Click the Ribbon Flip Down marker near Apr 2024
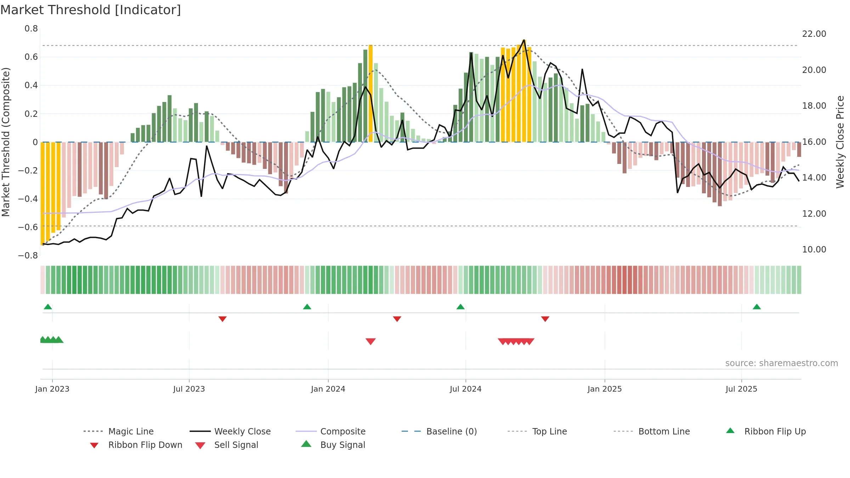 (397, 319)
